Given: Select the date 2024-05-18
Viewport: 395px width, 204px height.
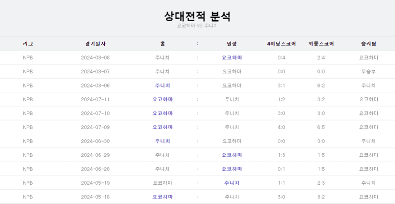Looking at the screenshot, I should pyautogui.click(x=95, y=197).
